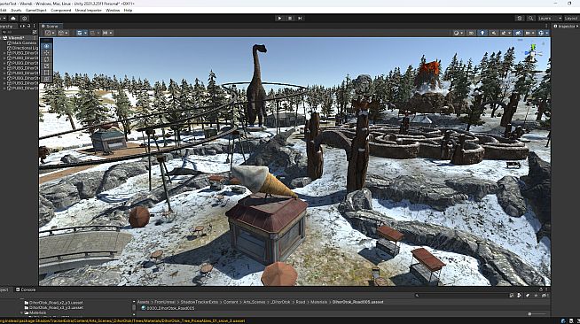This screenshot has height=324, width=580.
Task: Open the Window menu
Action: pyautogui.click(x=113, y=11)
